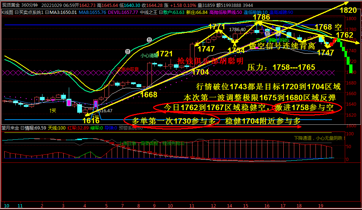Click the 红军:32.89 value
Screen dimensions: 362x210
coord(78,128)
